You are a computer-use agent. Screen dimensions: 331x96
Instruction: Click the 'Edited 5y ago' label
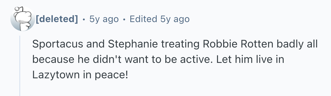tap(160, 19)
